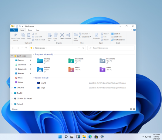Click the Rename ribbon icon
The height and width of the screenshot is (140, 162).
point(68,35)
